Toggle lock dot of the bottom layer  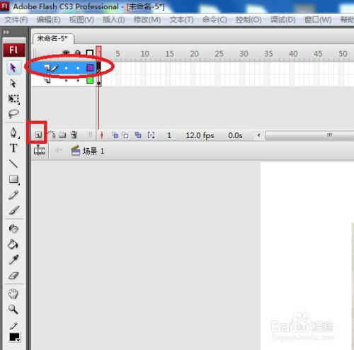click(78, 81)
